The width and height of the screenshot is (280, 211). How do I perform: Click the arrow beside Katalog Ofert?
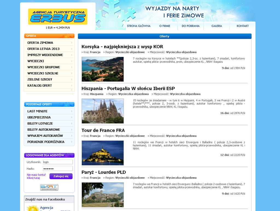point(72,85)
